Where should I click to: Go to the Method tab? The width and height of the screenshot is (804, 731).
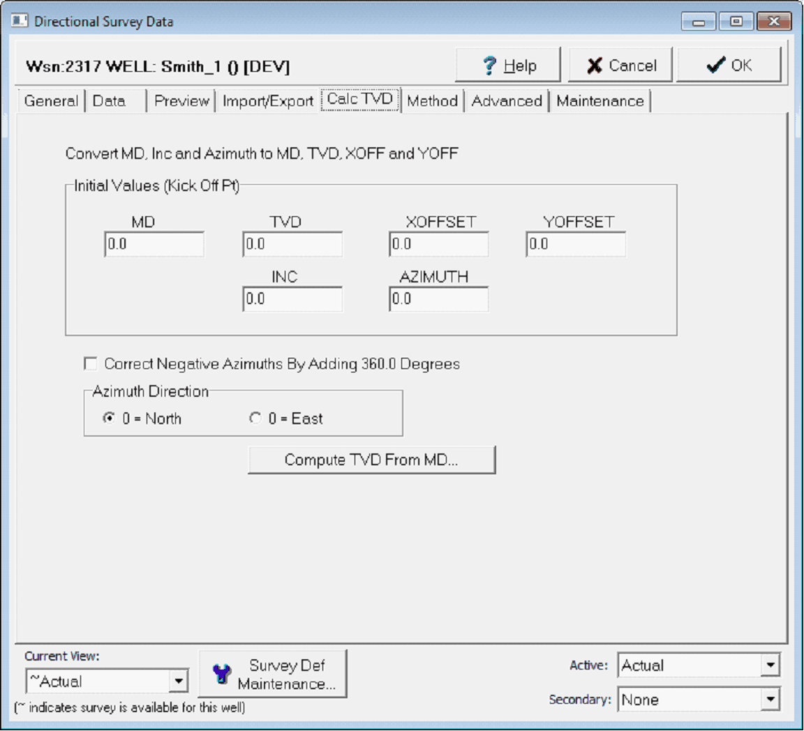[x=432, y=101]
